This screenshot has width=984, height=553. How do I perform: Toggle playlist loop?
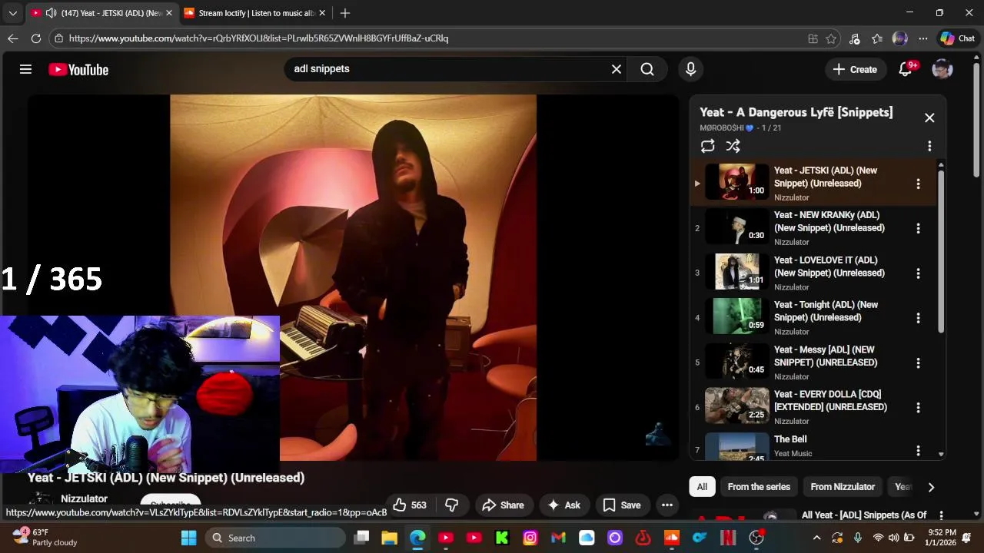(x=707, y=146)
